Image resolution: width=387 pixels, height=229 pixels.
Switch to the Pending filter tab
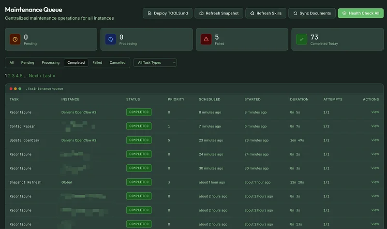[x=28, y=63]
